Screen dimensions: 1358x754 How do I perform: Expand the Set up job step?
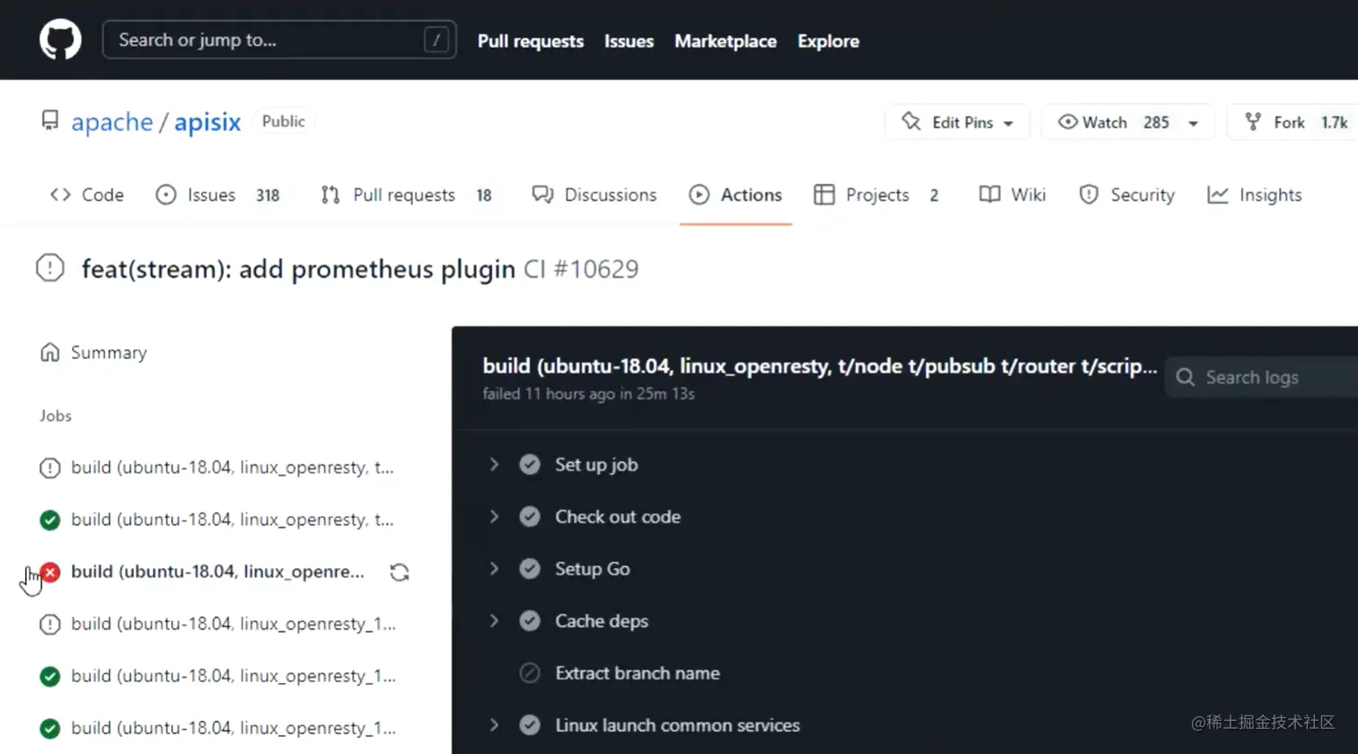(x=494, y=465)
